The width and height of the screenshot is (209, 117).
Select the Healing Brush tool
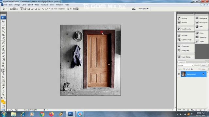coord(3,43)
